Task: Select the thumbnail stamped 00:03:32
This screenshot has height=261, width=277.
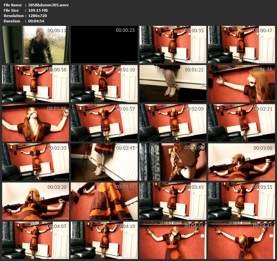Action: click(104, 201)
